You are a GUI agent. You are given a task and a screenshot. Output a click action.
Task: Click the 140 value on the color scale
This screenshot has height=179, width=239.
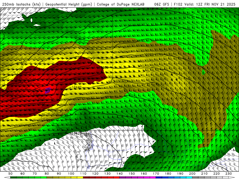coord(119,174)
